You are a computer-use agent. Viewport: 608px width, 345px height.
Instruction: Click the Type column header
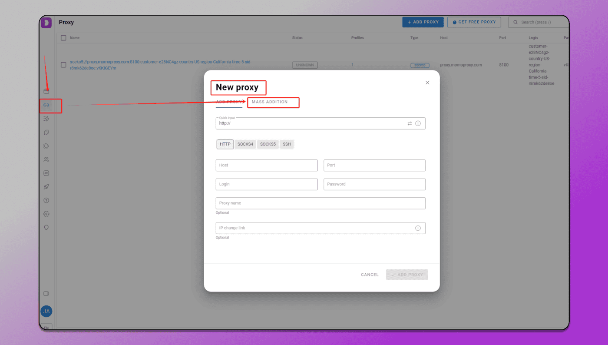click(414, 38)
